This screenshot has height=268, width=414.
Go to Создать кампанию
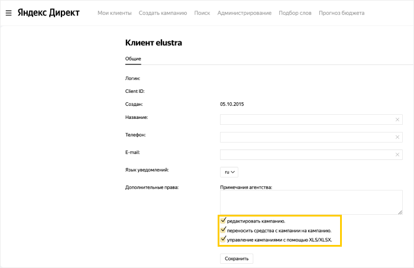coord(163,13)
